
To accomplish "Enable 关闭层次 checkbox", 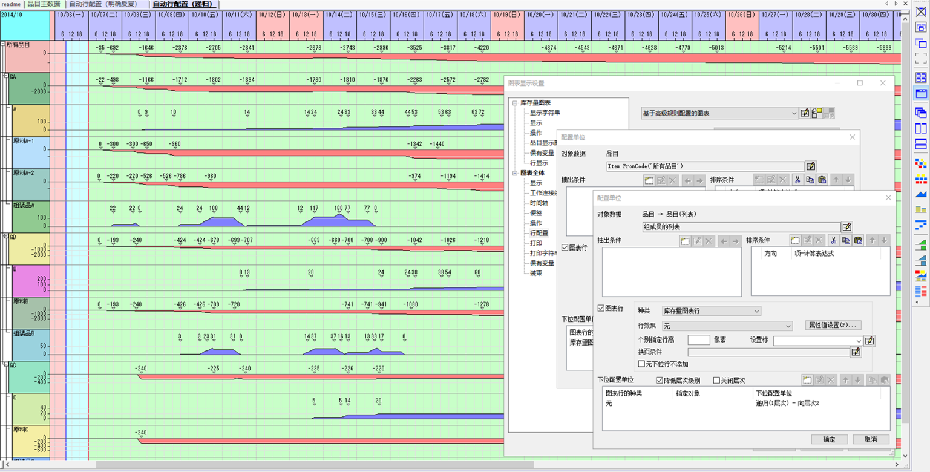I will pos(716,381).
